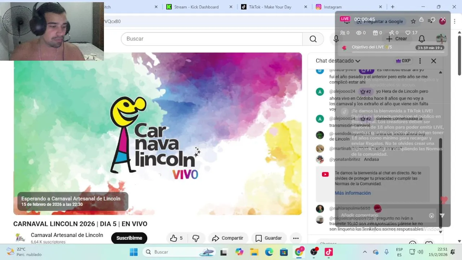
Task: Expand the Chat destacado dropdown
Action: (x=338, y=61)
